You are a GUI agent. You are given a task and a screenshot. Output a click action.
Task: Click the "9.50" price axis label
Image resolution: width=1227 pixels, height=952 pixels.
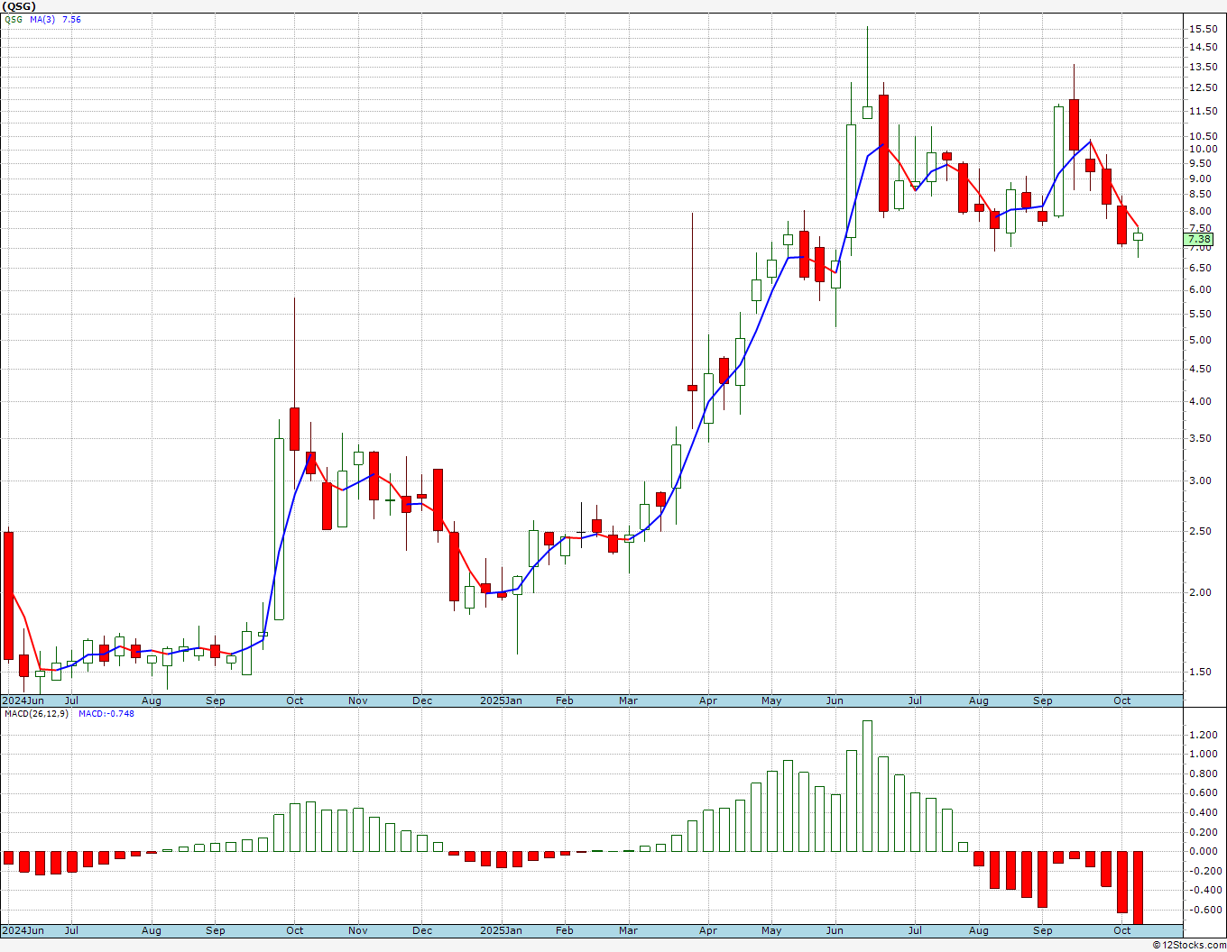coord(1203,163)
